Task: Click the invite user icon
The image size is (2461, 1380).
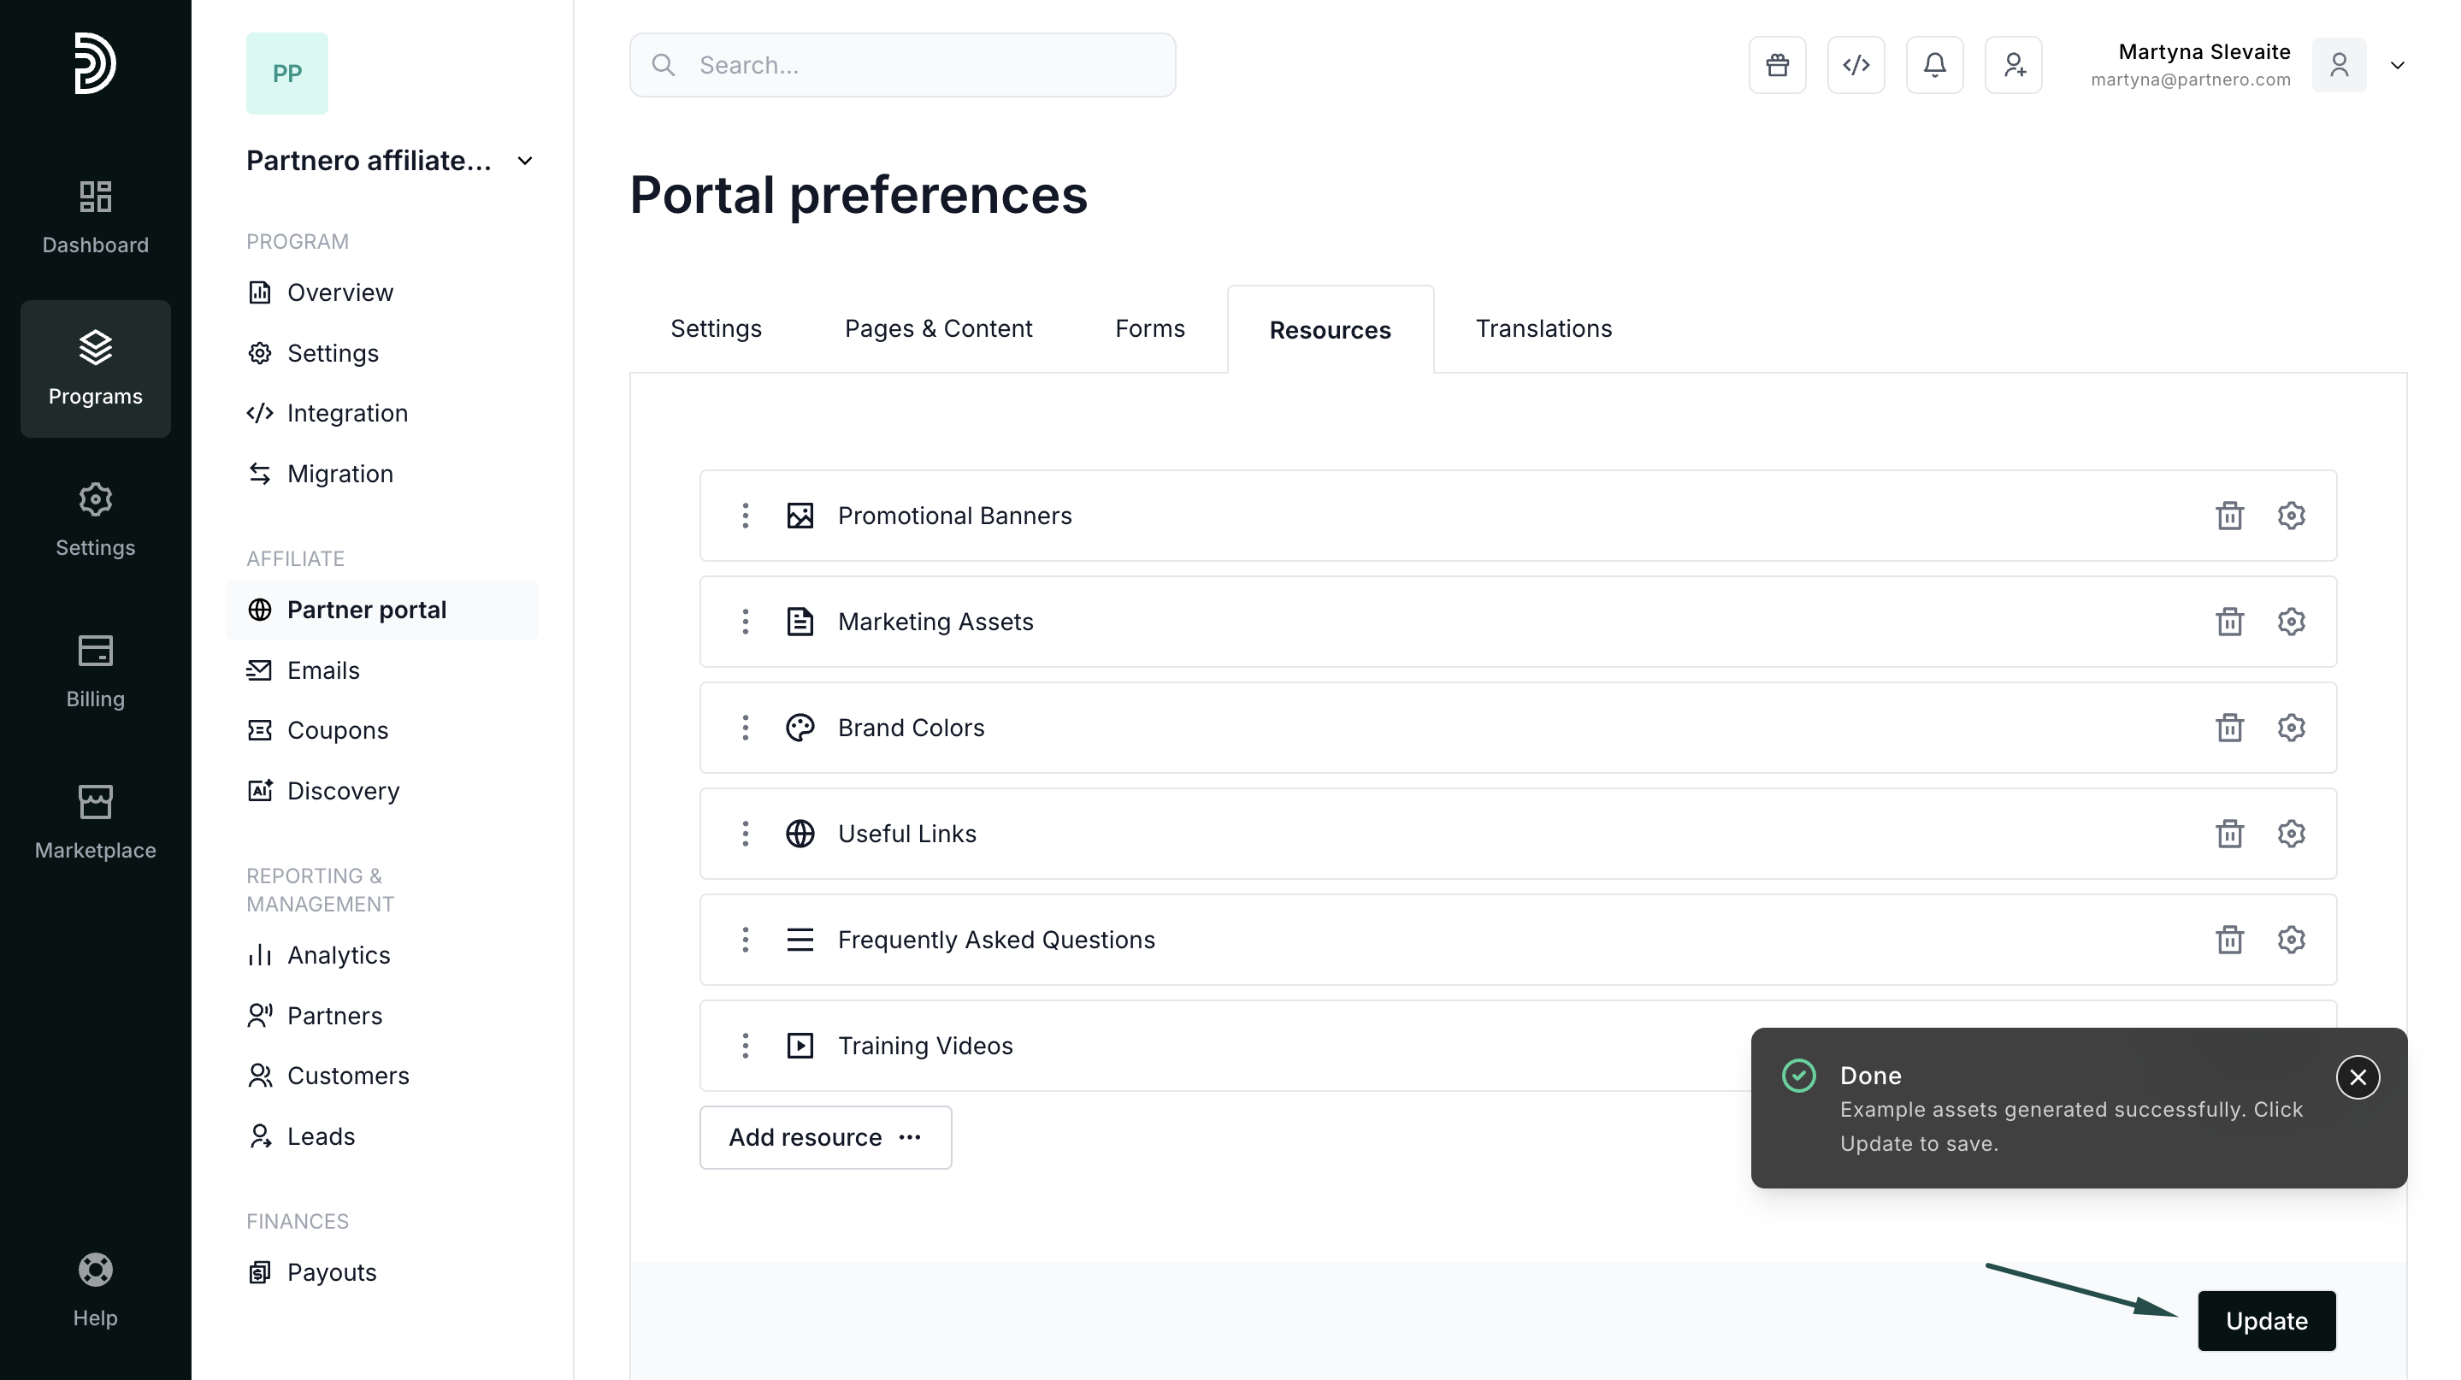Action: coord(2013,65)
